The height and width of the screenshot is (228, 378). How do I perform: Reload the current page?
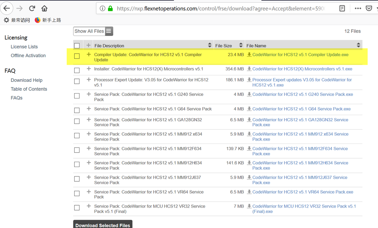point(32,8)
